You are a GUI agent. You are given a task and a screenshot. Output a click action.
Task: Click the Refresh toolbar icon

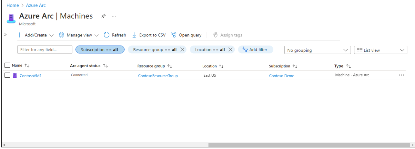107,35
